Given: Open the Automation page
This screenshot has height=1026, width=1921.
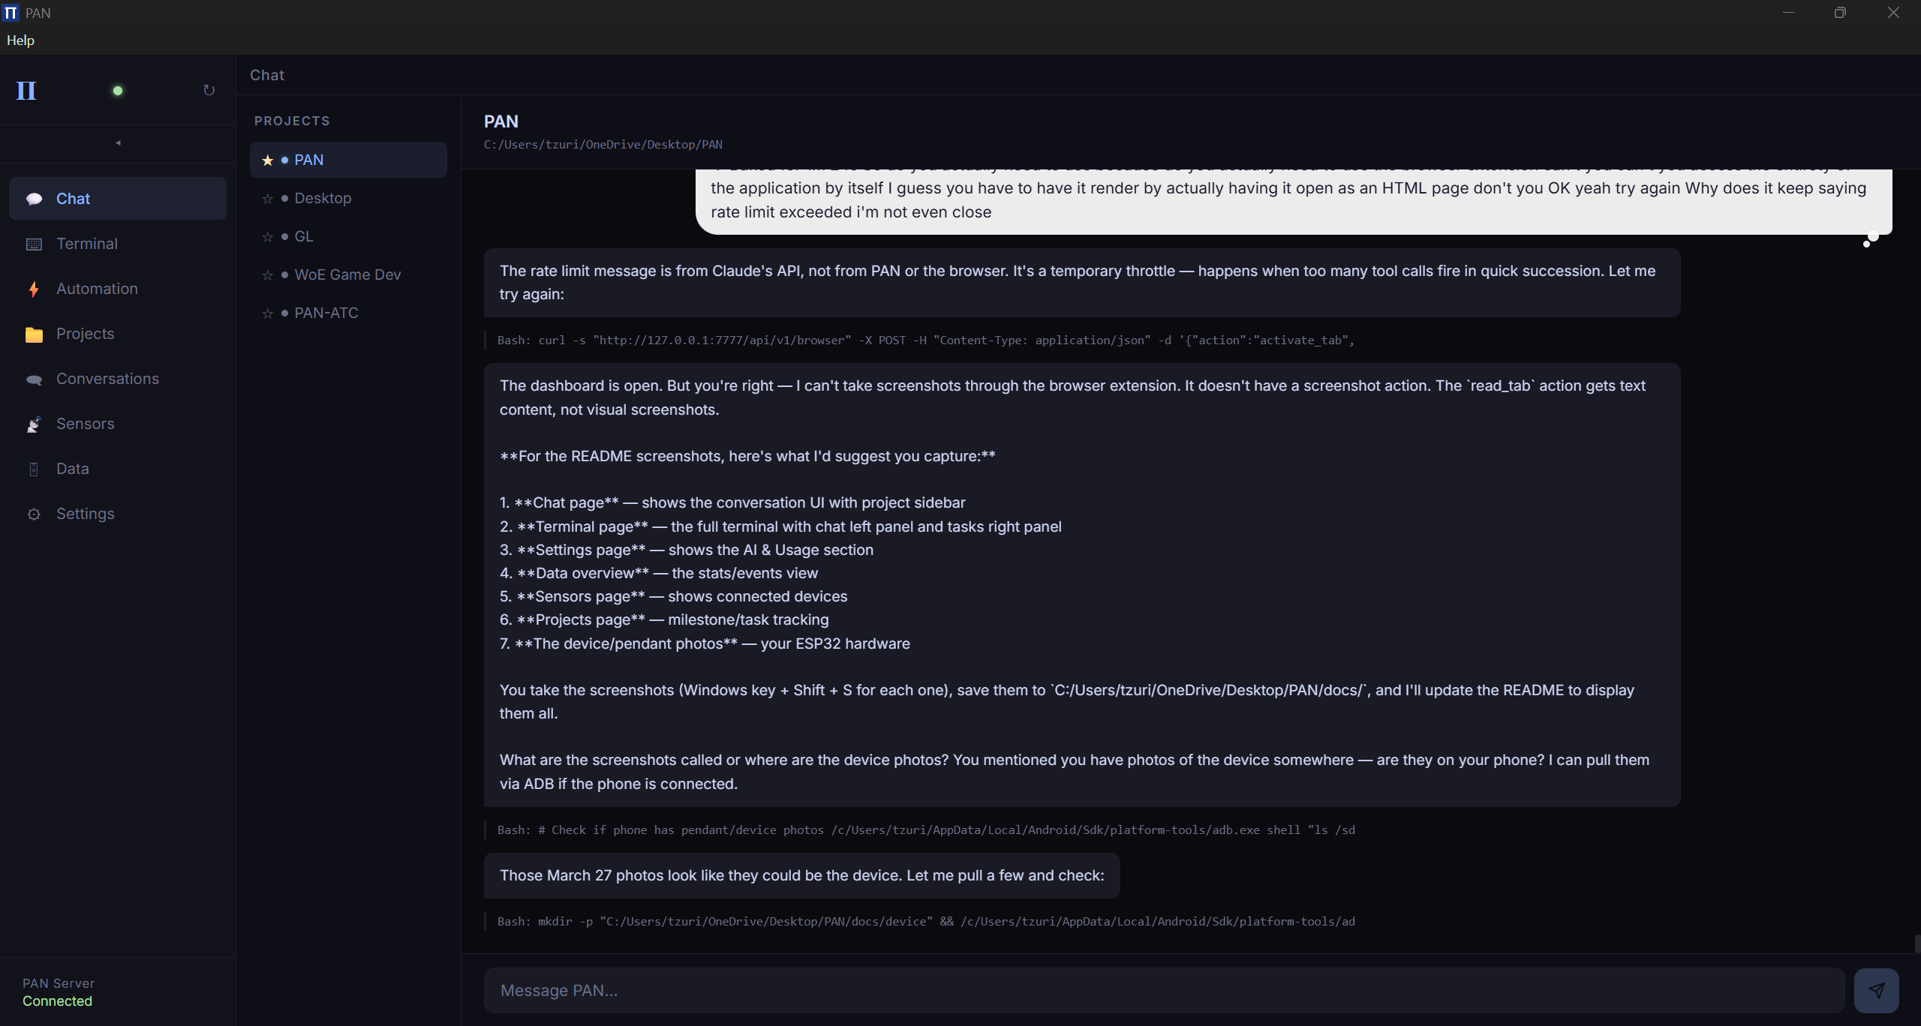Looking at the screenshot, I should [97, 289].
